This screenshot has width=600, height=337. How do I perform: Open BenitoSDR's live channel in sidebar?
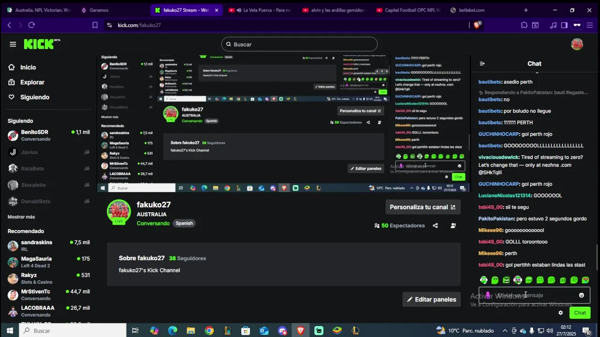click(49, 135)
